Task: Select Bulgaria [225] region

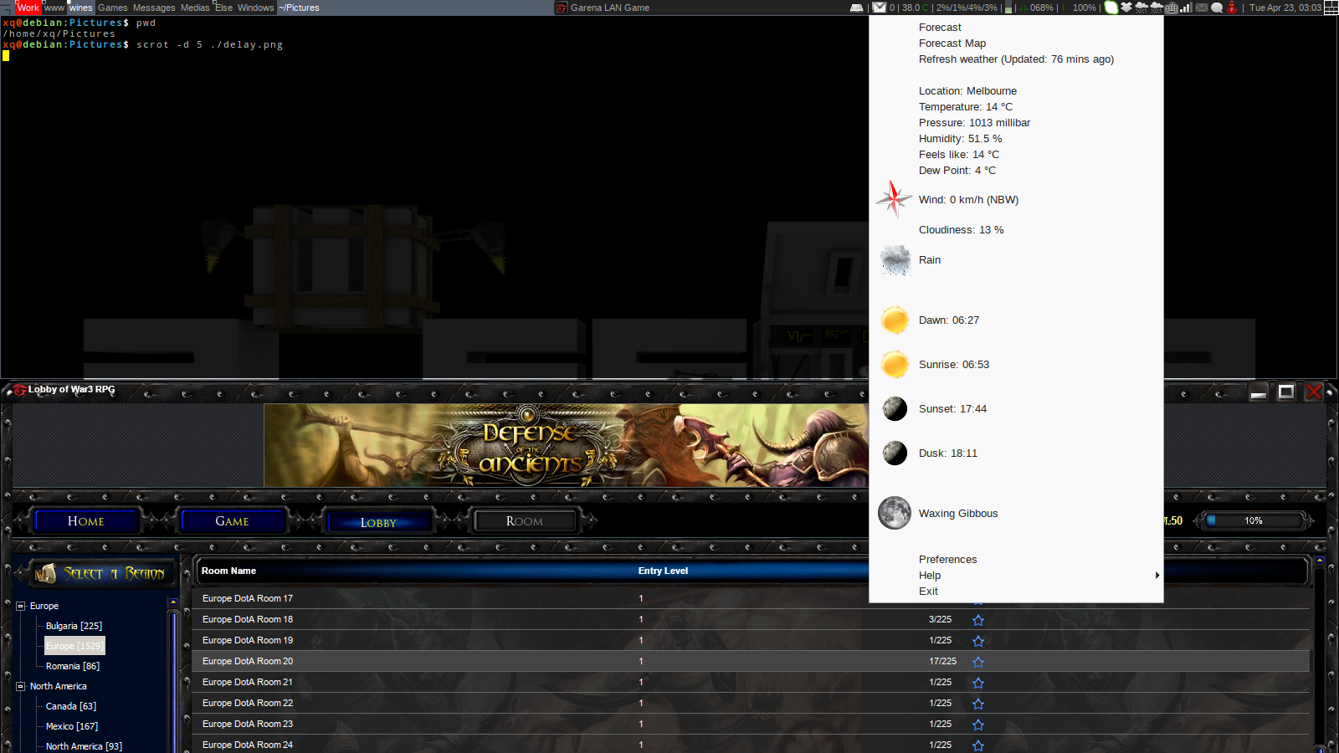Action: (x=74, y=626)
